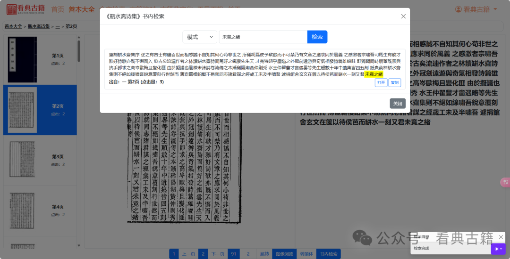Screen dimensions: 510x259
Task: Go to the next page with 下一页
Action: (x=218, y=254)
